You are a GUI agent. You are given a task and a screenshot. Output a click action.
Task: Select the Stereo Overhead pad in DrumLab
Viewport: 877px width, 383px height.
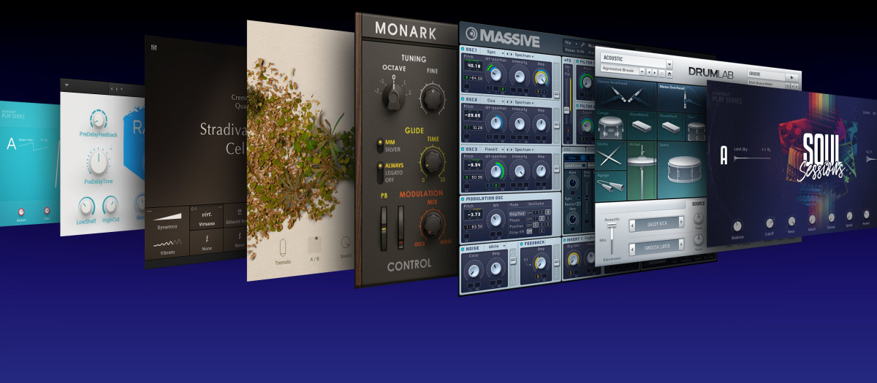click(x=626, y=96)
